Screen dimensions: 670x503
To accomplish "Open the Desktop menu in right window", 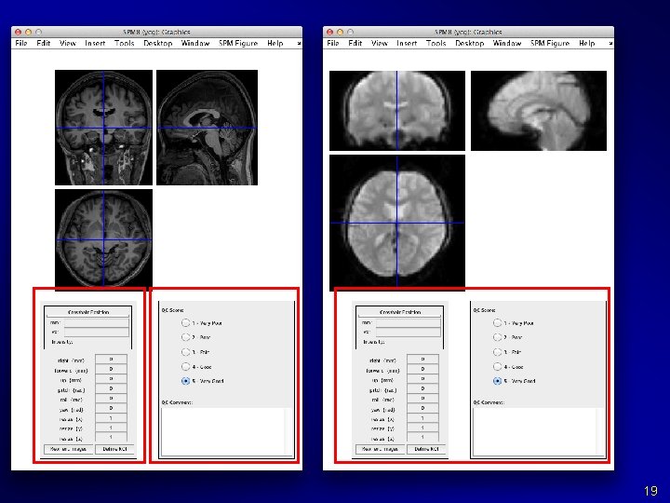I will (469, 43).
